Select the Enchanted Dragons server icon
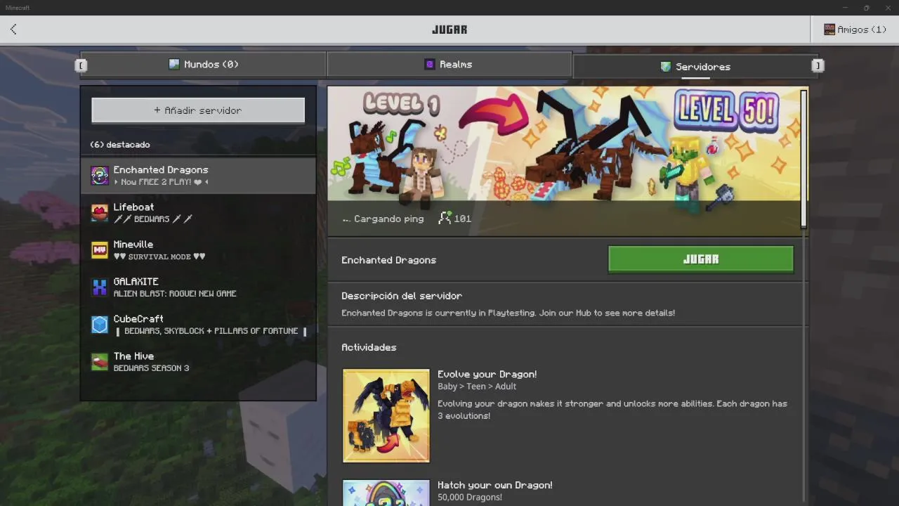The image size is (899, 506). click(x=100, y=175)
